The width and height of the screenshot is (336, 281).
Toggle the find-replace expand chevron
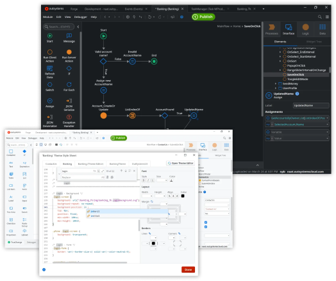point(59,174)
